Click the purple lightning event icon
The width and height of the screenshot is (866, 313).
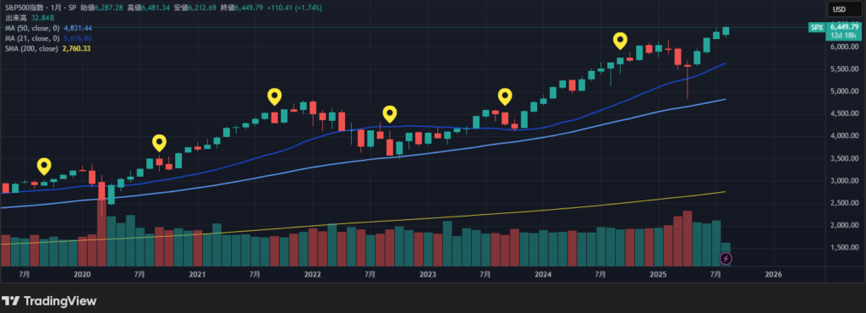[x=726, y=258]
